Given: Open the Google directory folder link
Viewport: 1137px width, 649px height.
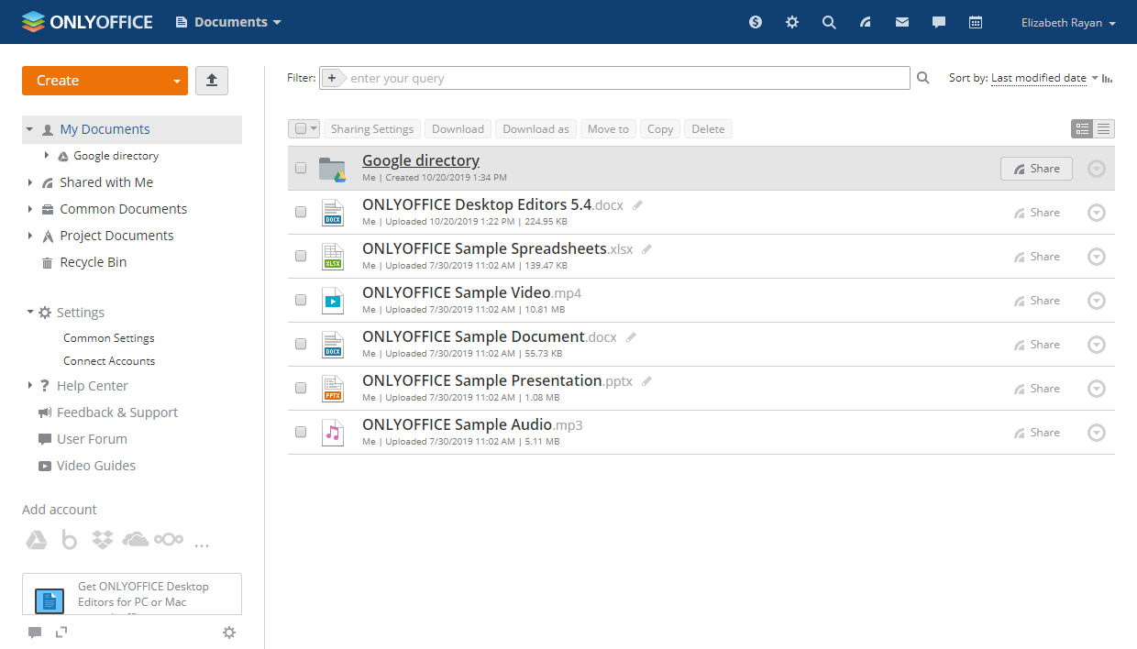Looking at the screenshot, I should pos(421,160).
